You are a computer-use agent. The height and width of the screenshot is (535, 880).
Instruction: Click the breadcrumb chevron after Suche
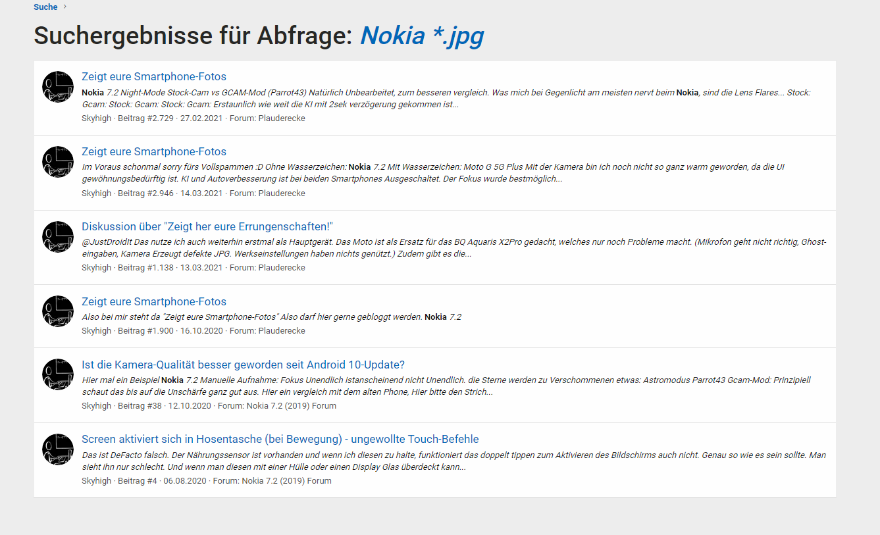(65, 7)
